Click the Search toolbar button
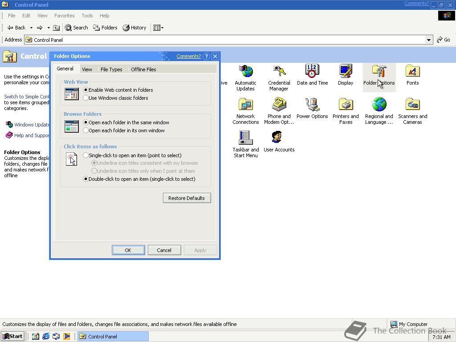The height and width of the screenshot is (342, 456). [77, 28]
